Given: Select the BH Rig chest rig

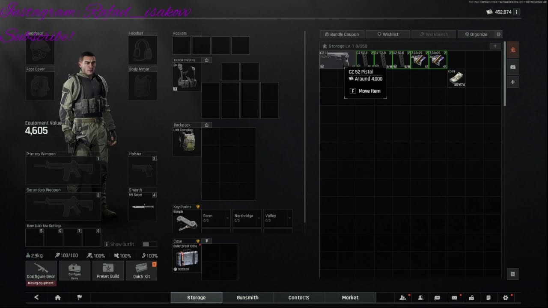Looking at the screenshot, I should click(187, 77).
